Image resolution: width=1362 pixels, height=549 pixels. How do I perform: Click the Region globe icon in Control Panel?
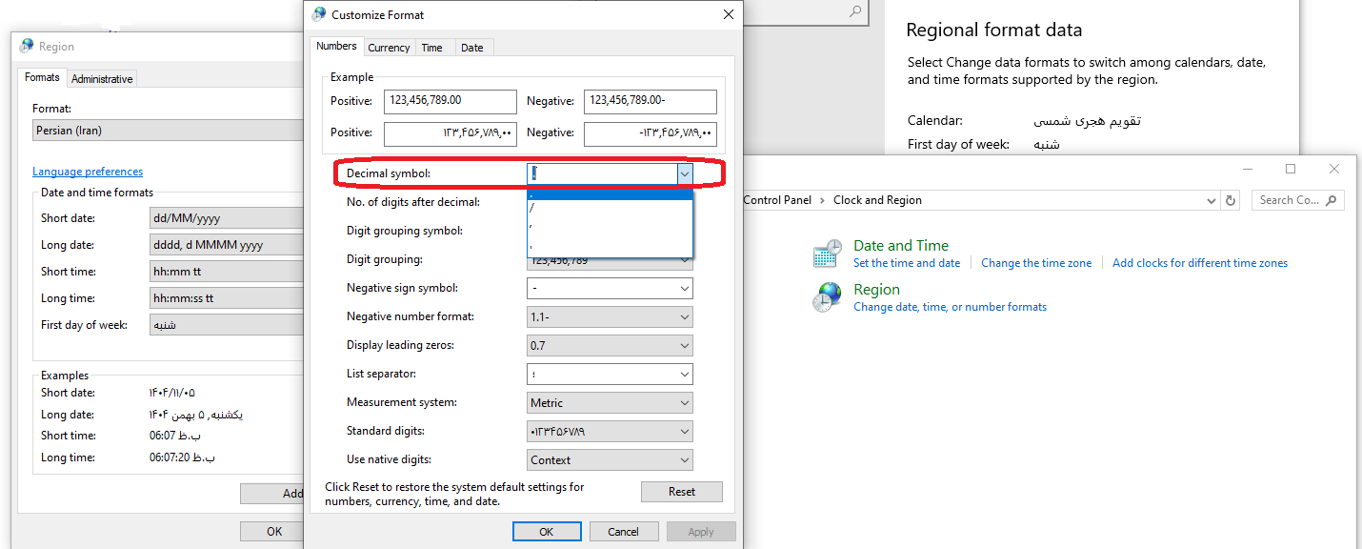click(x=825, y=297)
